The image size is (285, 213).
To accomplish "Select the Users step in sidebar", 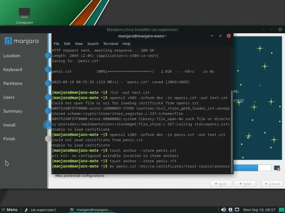I will click(x=9, y=97).
